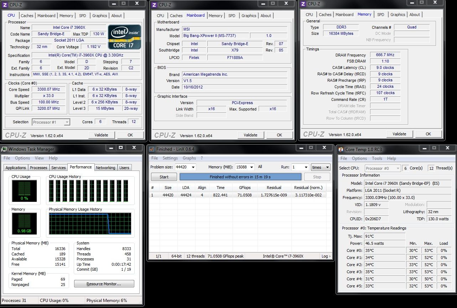The height and width of the screenshot is (308, 457).
Task: Click the CPU-Z icon in Memory window
Action: tap(303, 4)
